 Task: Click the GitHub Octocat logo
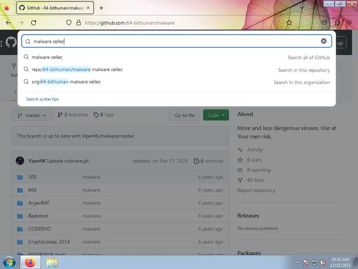[x=11, y=42]
